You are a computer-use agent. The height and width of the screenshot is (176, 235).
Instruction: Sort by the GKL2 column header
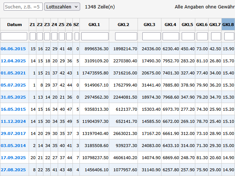pyautogui.click(x=123, y=24)
